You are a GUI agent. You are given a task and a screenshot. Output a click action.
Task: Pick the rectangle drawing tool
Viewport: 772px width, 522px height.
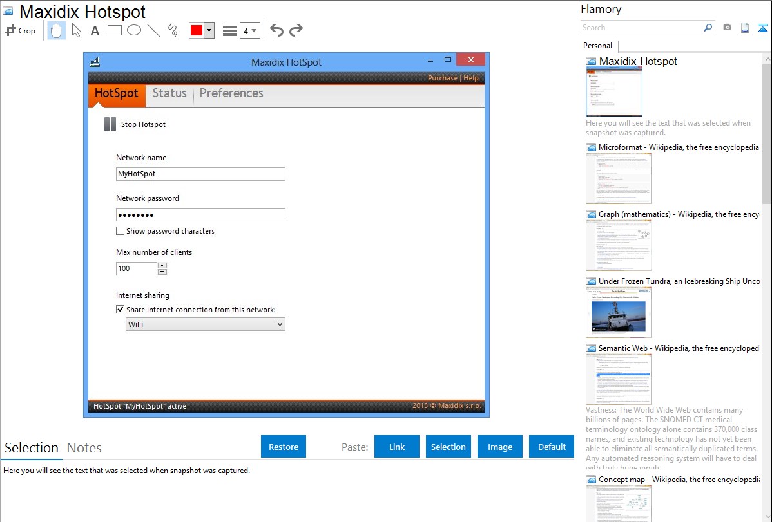(x=114, y=30)
